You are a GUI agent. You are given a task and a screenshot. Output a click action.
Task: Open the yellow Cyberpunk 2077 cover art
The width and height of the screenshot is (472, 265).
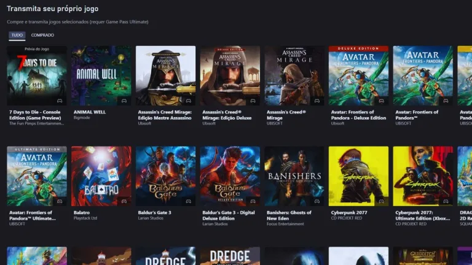pyautogui.click(x=358, y=176)
